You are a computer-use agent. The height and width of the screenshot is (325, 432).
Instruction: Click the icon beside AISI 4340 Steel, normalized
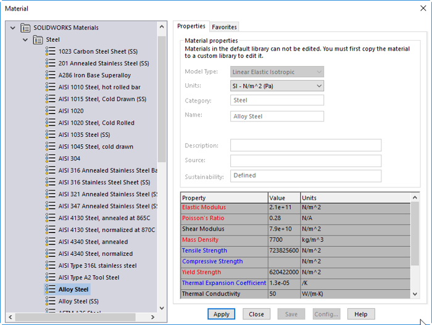click(x=51, y=253)
